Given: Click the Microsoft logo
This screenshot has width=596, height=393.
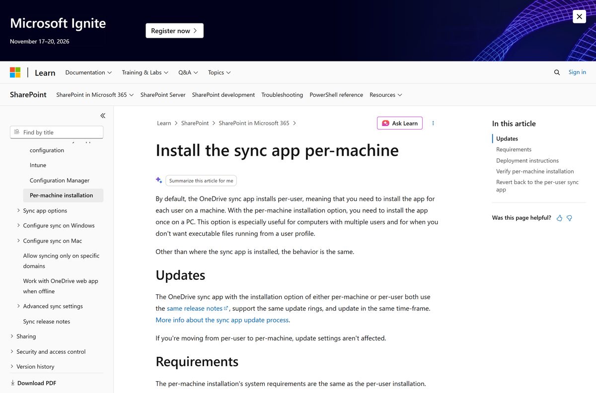Looking at the screenshot, I should [15, 72].
